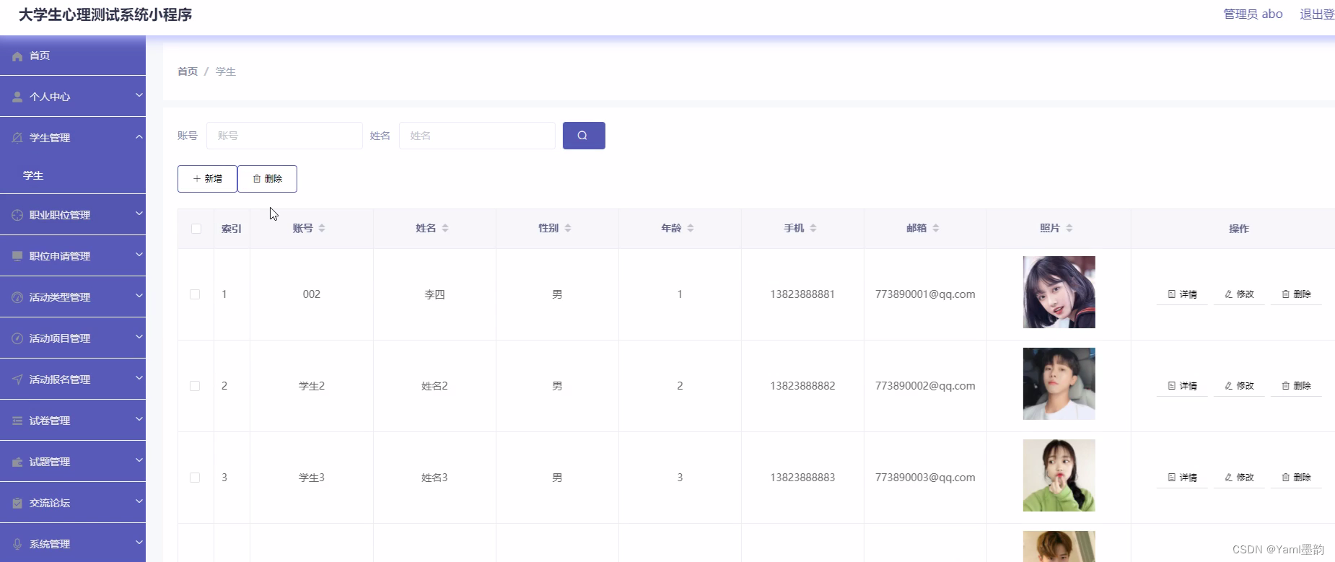Click the icon beside 活动项目管理
This screenshot has width=1335, height=562.
point(17,338)
